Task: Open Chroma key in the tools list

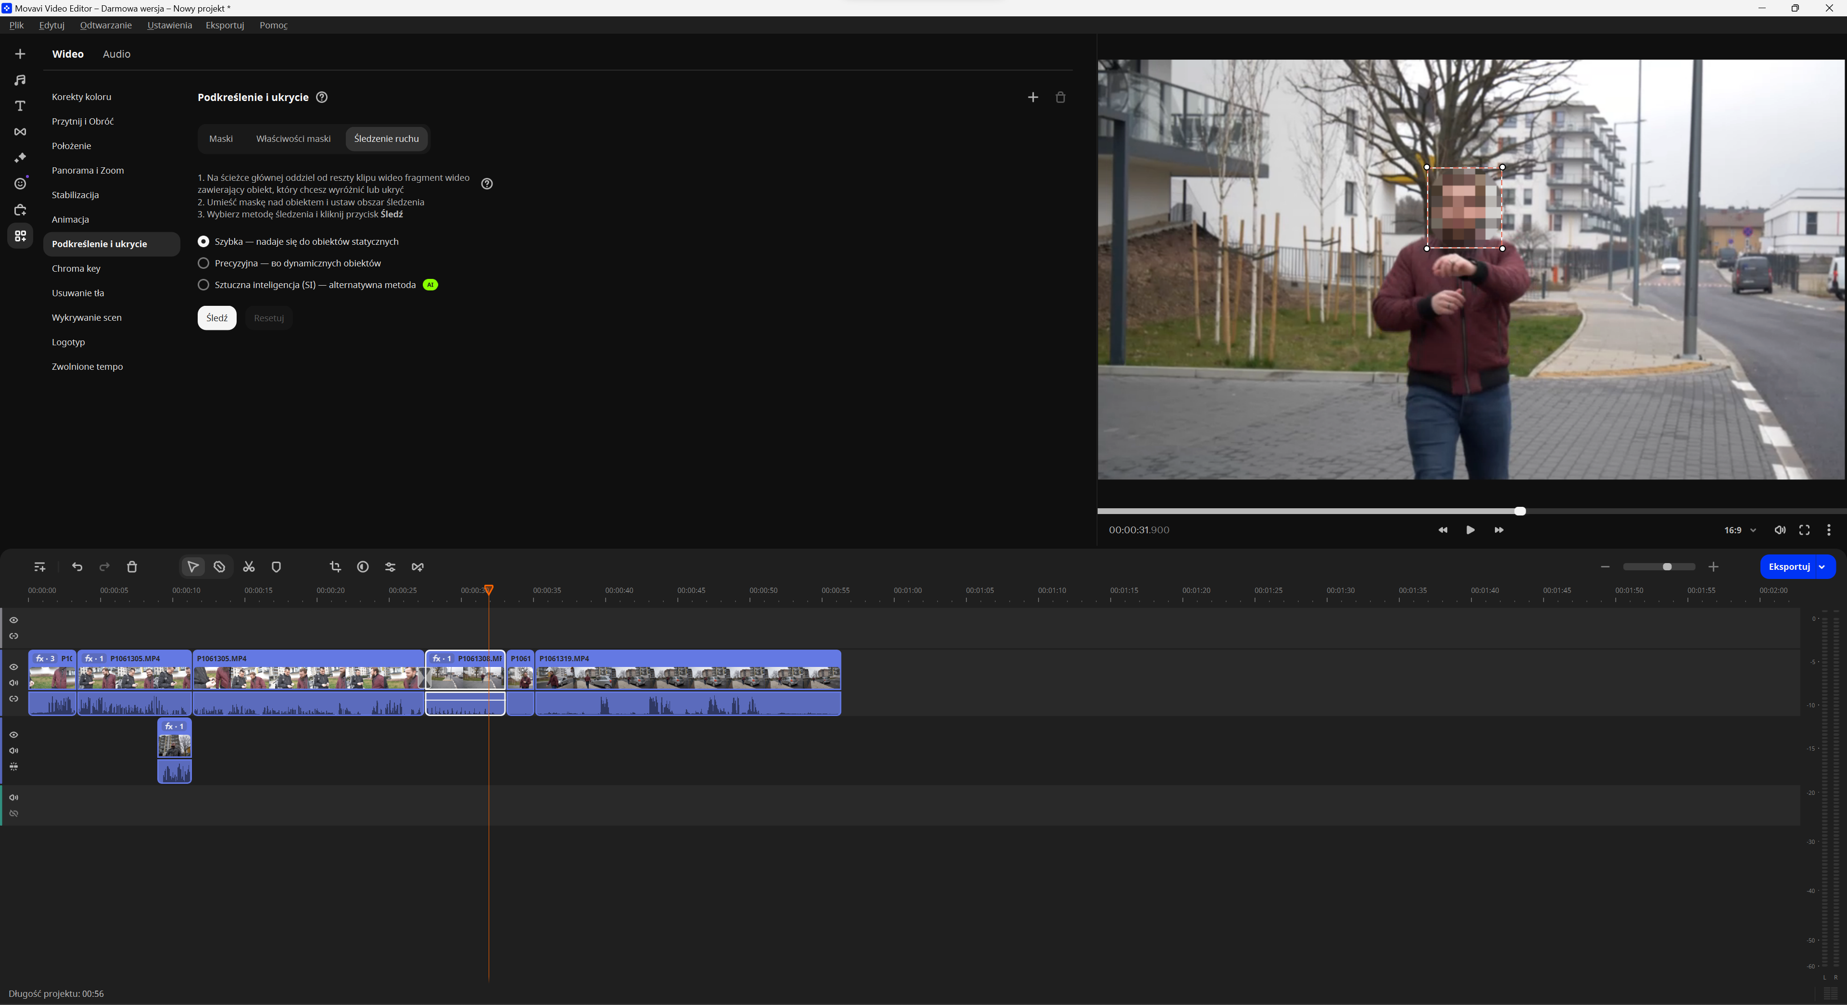Action: (x=76, y=269)
